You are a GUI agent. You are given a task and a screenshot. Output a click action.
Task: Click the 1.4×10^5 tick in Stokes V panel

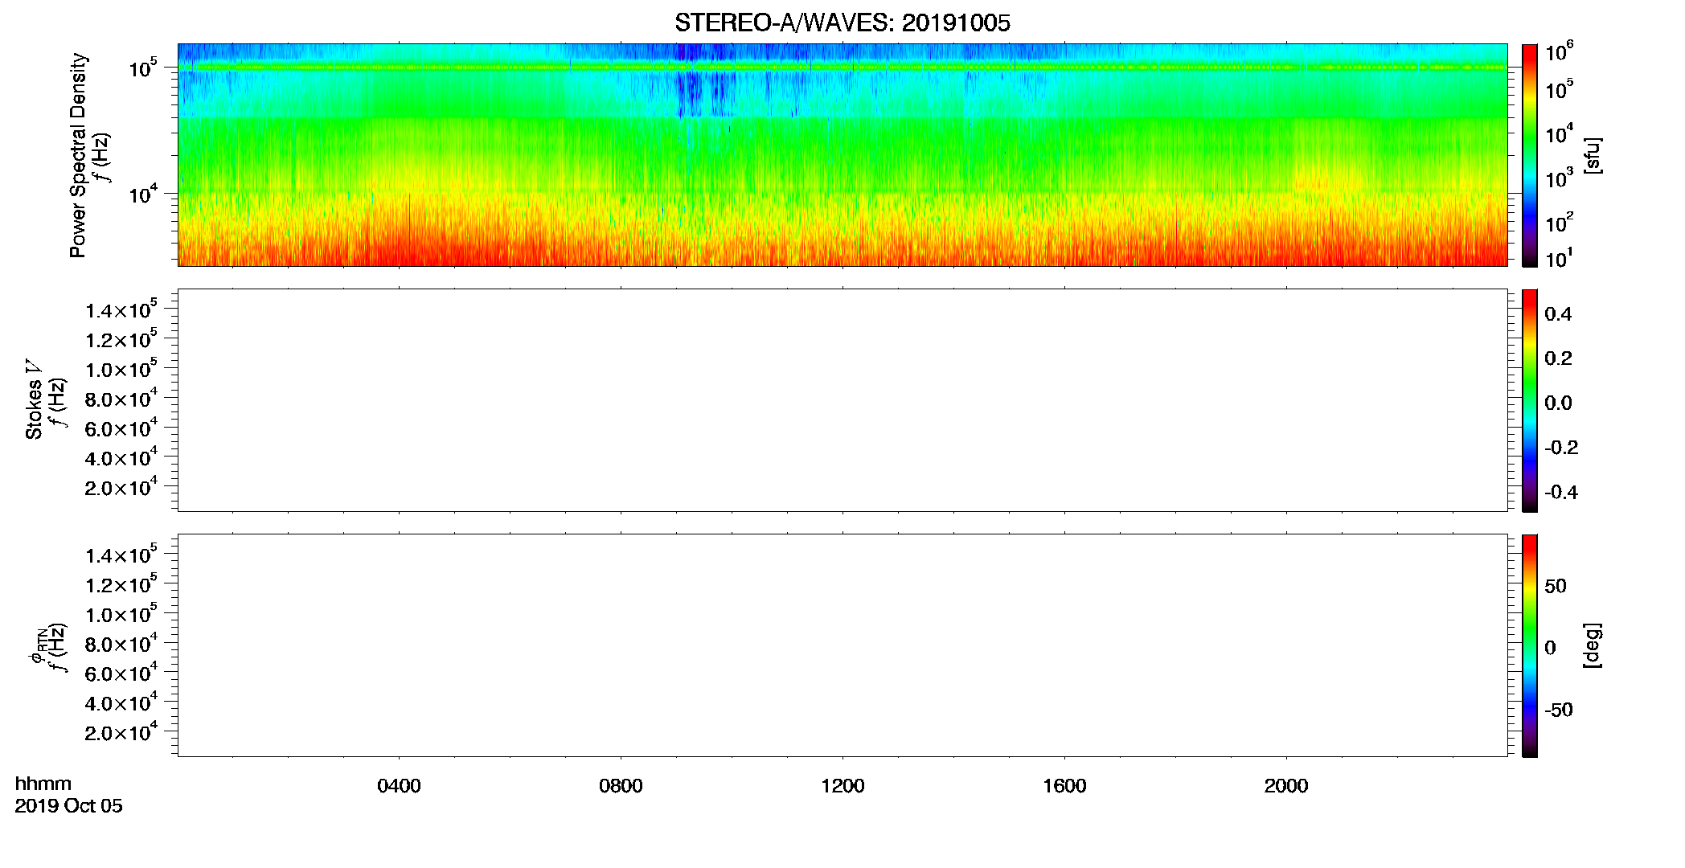[121, 309]
